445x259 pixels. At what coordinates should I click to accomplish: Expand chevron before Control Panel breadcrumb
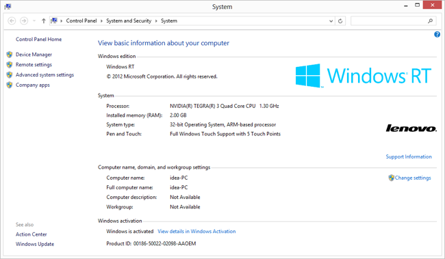[x=62, y=21]
